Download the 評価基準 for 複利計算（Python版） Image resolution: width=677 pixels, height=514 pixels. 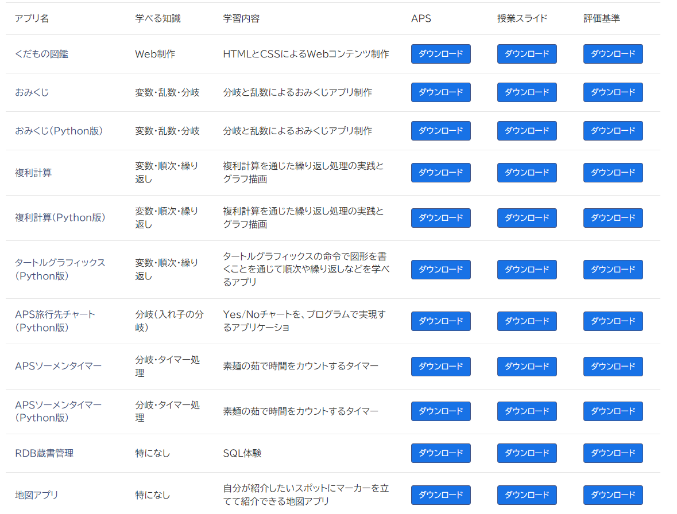point(613,218)
